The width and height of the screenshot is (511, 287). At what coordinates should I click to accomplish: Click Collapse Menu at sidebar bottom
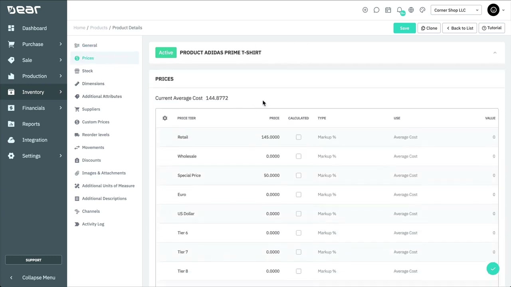(x=34, y=277)
